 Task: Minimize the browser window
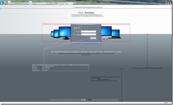[164, 1]
